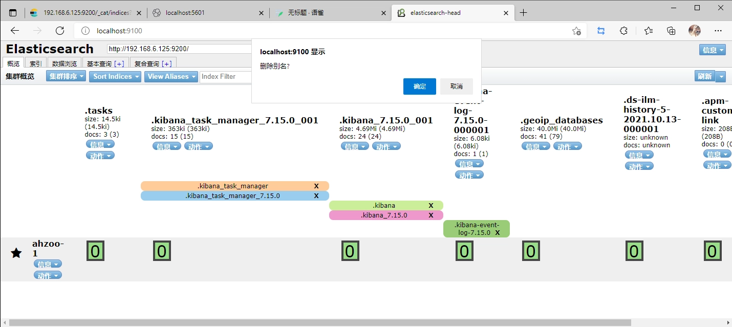
Task: Switch to the 基本查询 tab
Action: 105,63
